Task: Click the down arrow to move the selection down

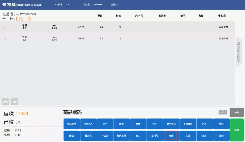Action: coord(15,102)
